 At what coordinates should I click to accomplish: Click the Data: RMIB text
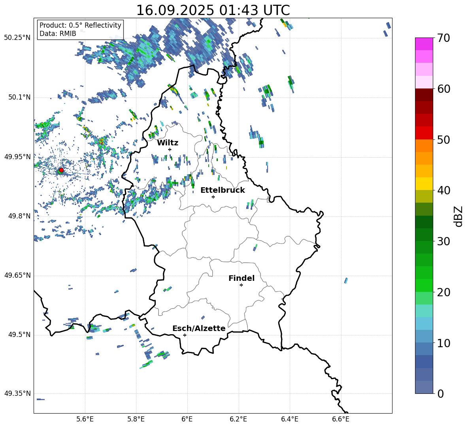click(58, 34)
